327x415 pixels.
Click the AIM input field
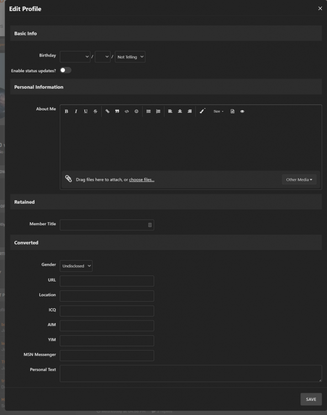107,326
